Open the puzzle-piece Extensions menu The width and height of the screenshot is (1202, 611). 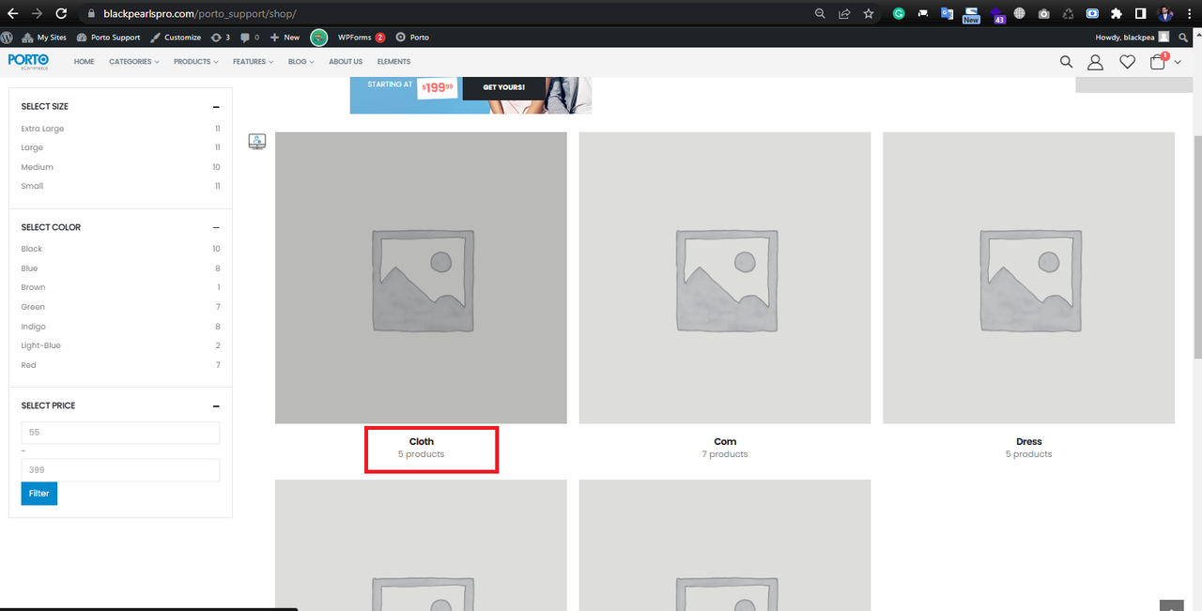pos(1117,14)
